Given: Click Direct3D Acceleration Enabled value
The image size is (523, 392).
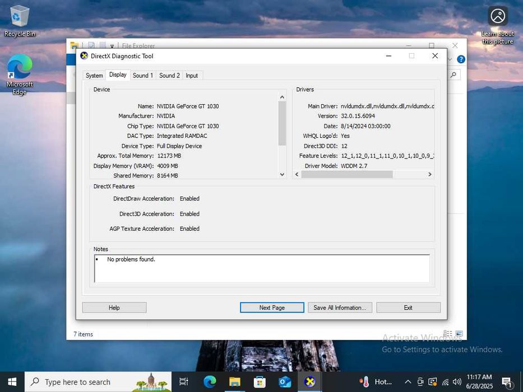Looking at the screenshot, I should 189,214.
